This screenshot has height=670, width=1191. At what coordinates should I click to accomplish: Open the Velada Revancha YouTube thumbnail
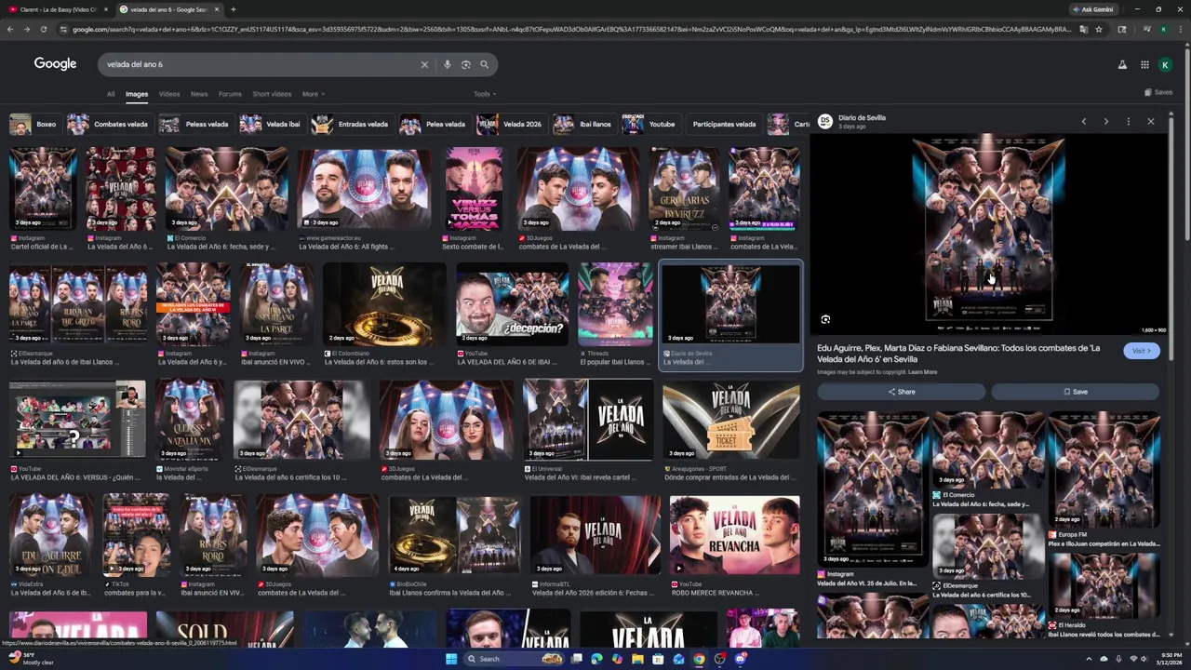734,535
